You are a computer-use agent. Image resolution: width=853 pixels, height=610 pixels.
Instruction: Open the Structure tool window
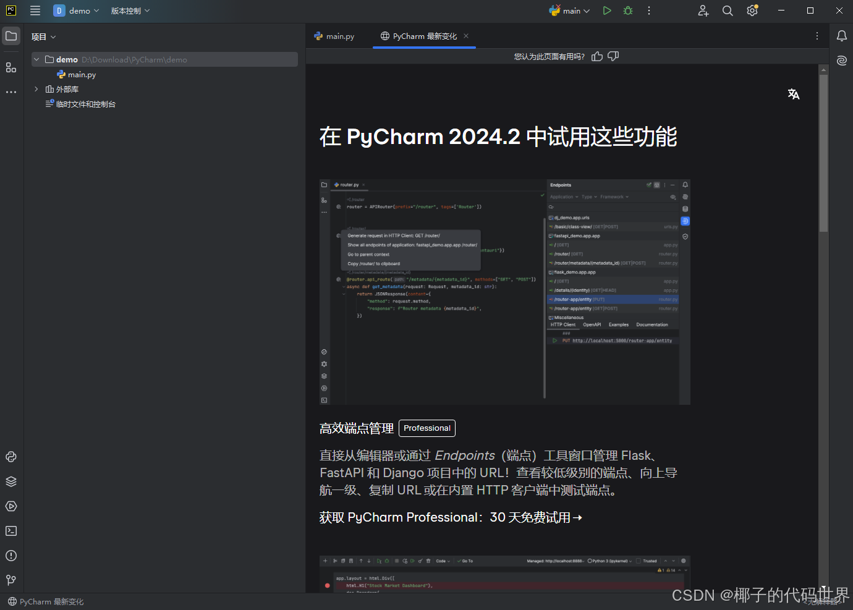click(11, 67)
